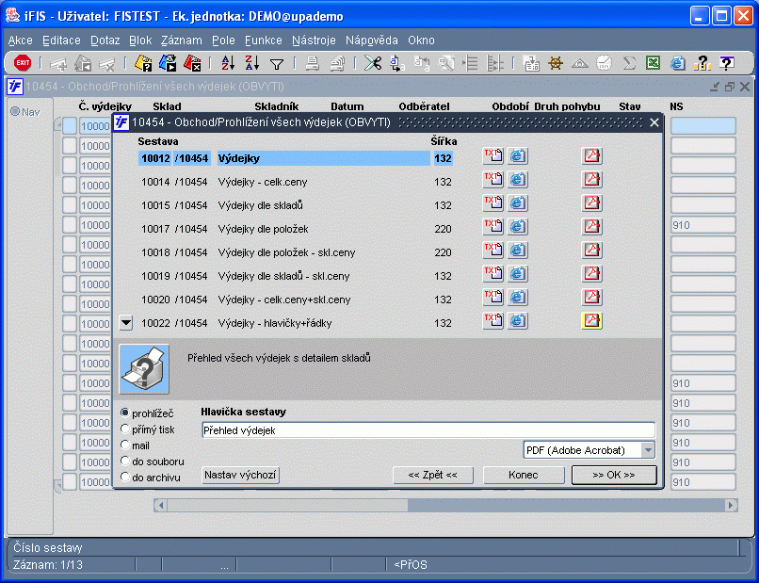Confirm with the >> OK >> button
The height and width of the screenshot is (583, 759).
[x=614, y=475]
